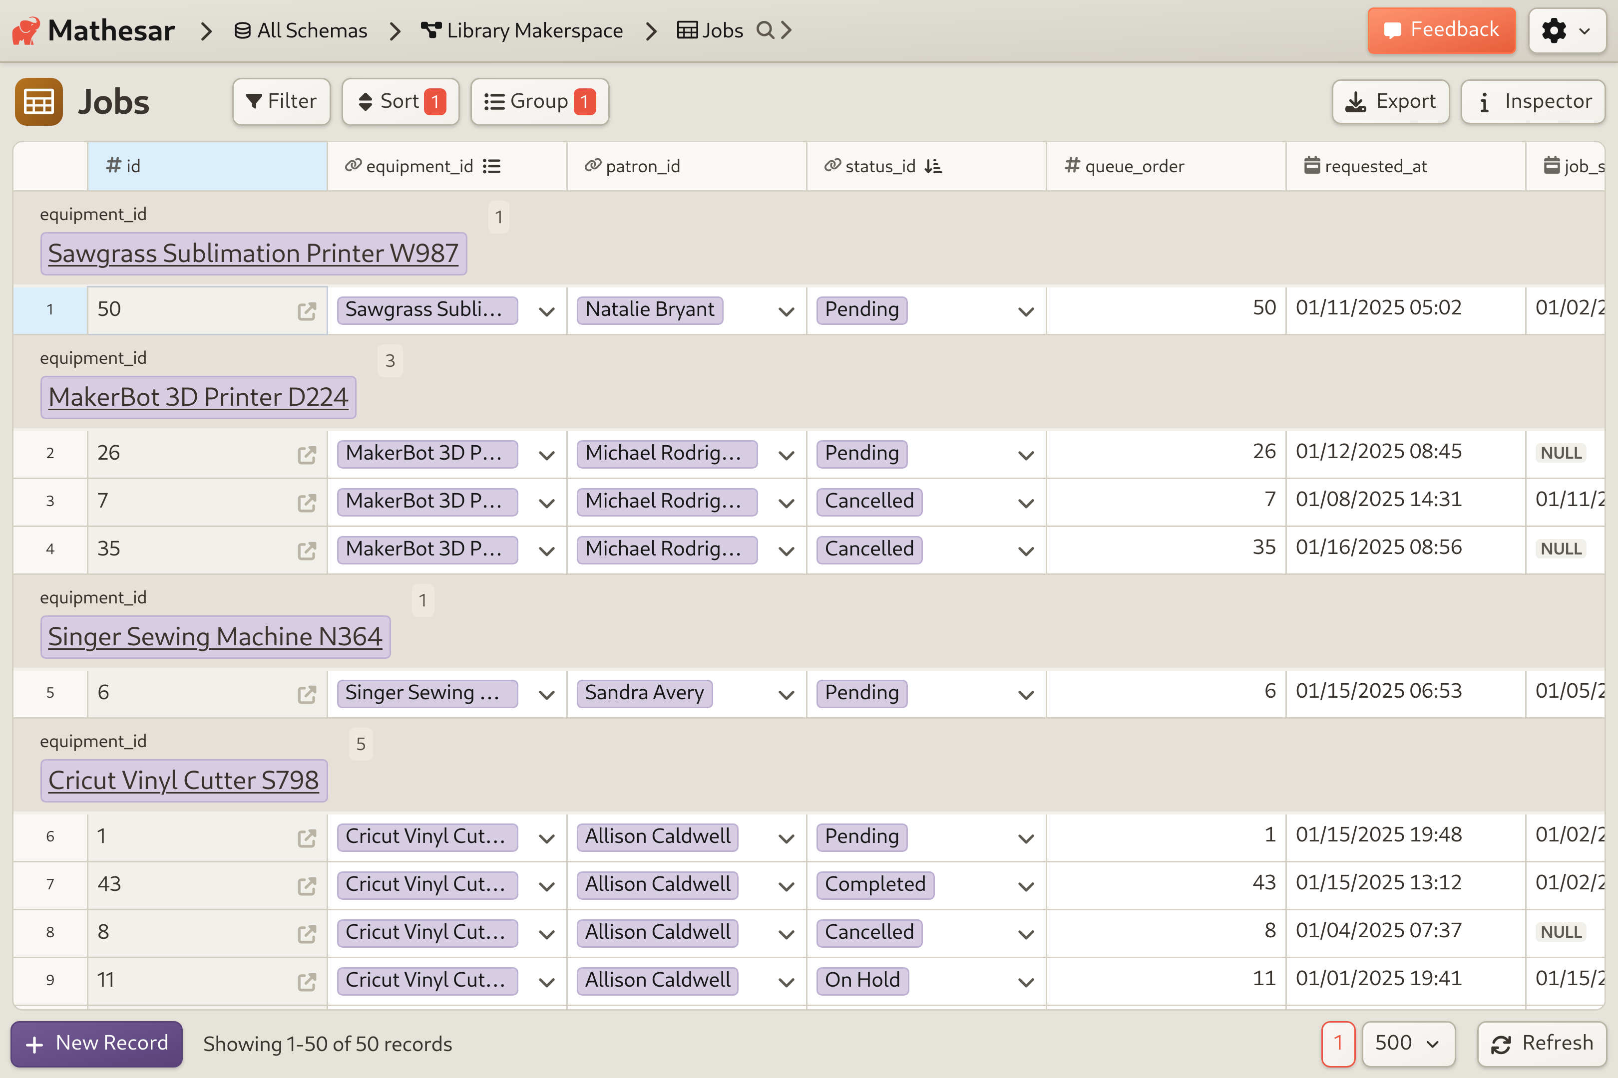The image size is (1618, 1078).
Task: Open the Sort options
Action: [401, 102]
